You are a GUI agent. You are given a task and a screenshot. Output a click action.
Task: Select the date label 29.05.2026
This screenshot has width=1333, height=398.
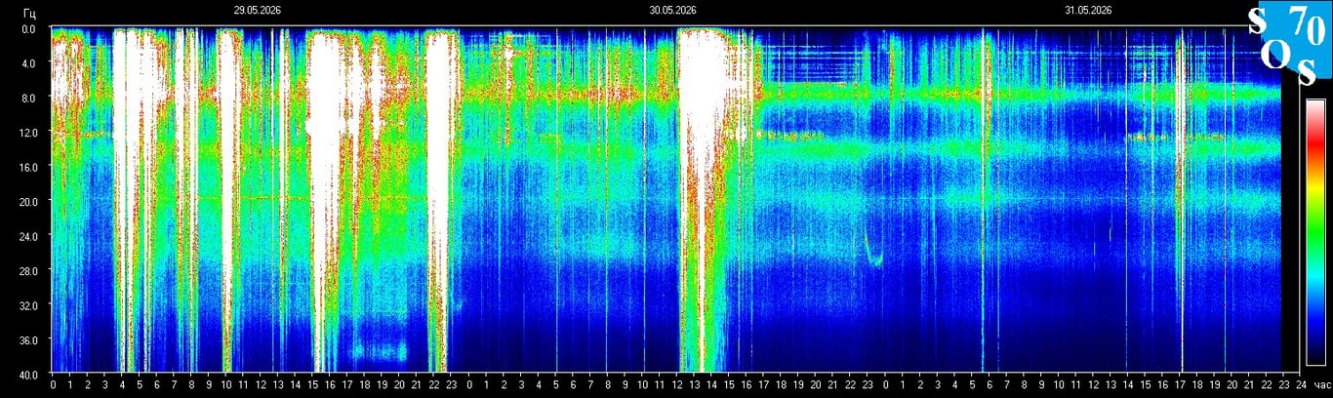coord(258,10)
